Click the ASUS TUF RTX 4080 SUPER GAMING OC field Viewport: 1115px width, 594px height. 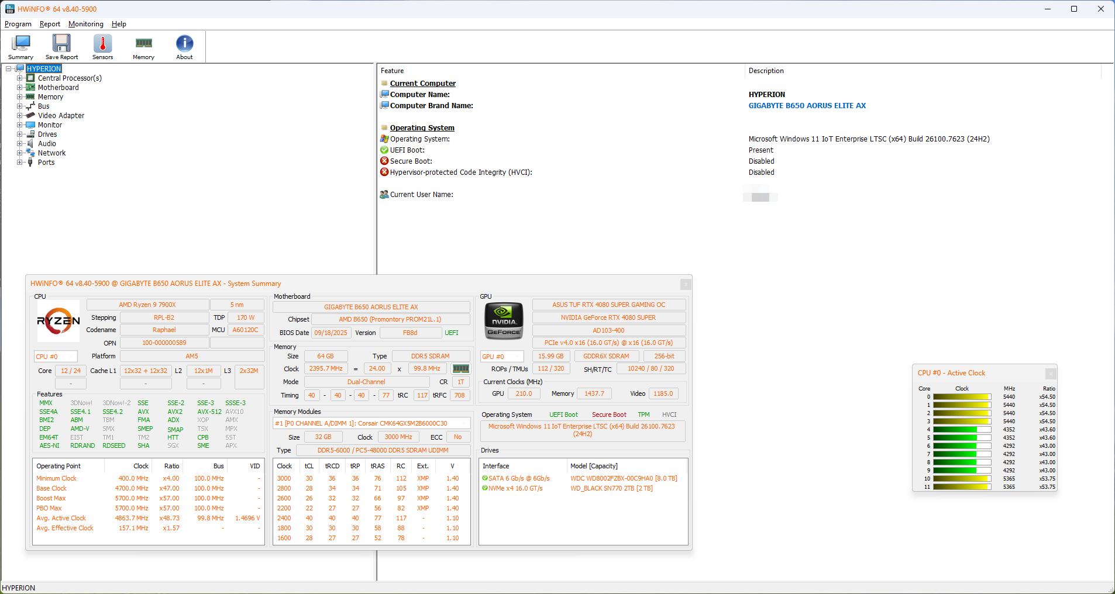[609, 305]
